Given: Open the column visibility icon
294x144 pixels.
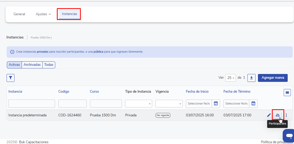Looking at the screenshot, I should pos(287,92).
